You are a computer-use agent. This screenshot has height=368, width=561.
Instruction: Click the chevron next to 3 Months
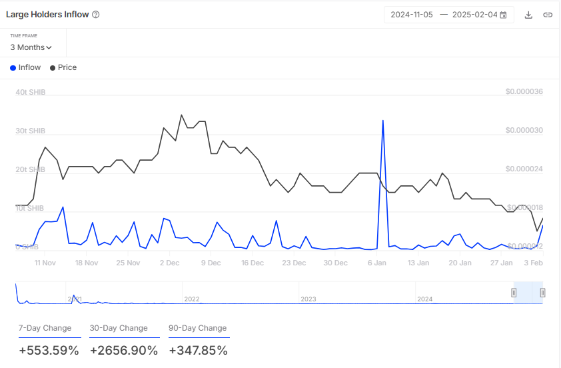[49, 47]
